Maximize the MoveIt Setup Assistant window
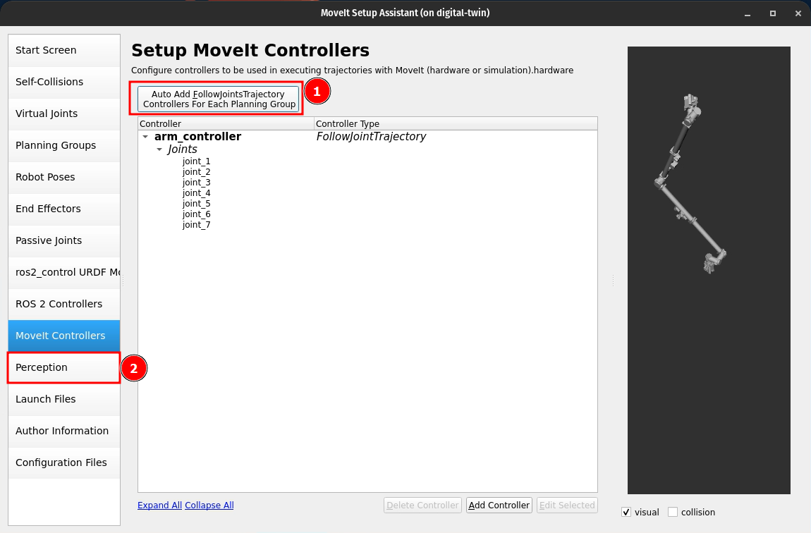The width and height of the screenshot is (811, 533). (773, 13)
